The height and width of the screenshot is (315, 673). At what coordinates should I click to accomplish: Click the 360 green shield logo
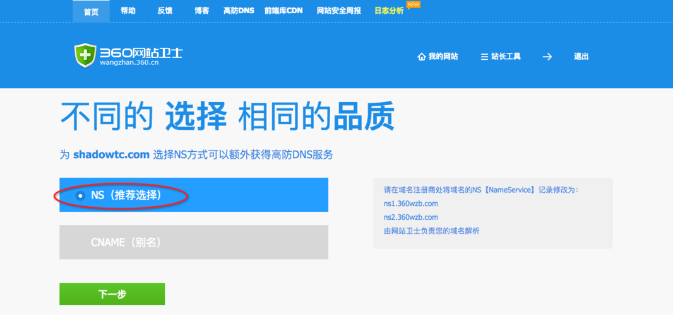click(x=85, y=55)
